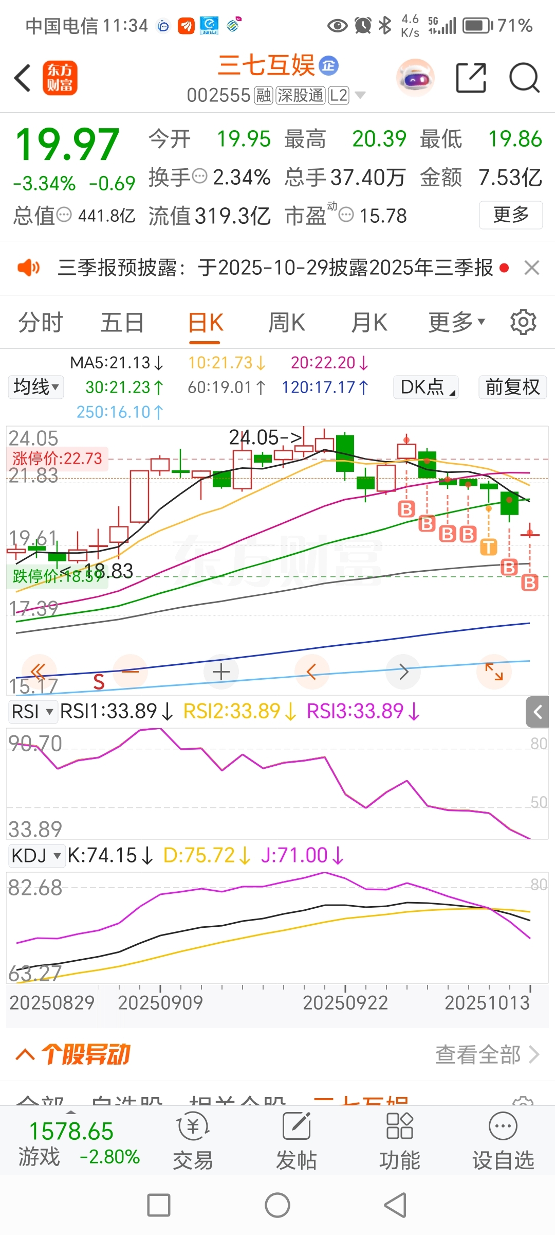
Task: Tap the 融 margin tag
Action: click(x=264, y=95)
